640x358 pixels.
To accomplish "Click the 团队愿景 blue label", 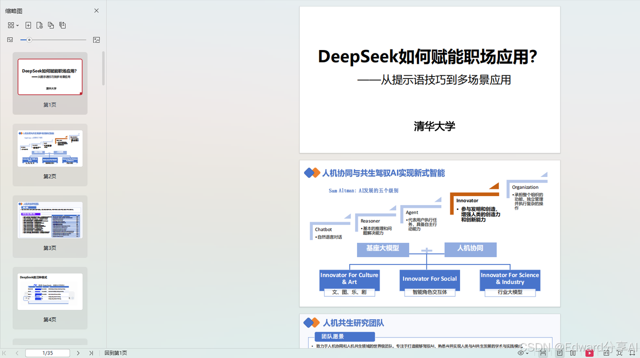I will pos(344,336).
